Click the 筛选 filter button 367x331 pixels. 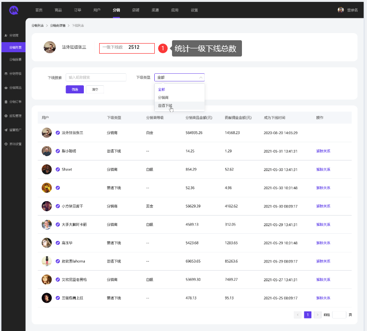point(75,90)
